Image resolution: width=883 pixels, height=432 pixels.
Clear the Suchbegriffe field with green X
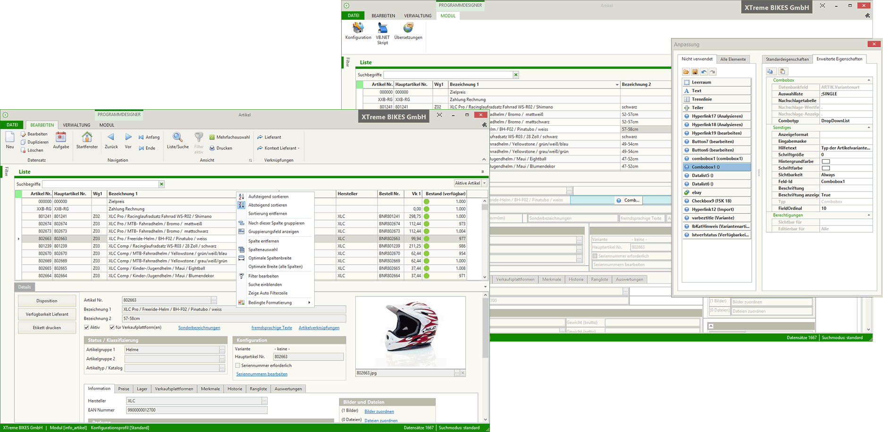pyautogui.click(x=161, y=184)
